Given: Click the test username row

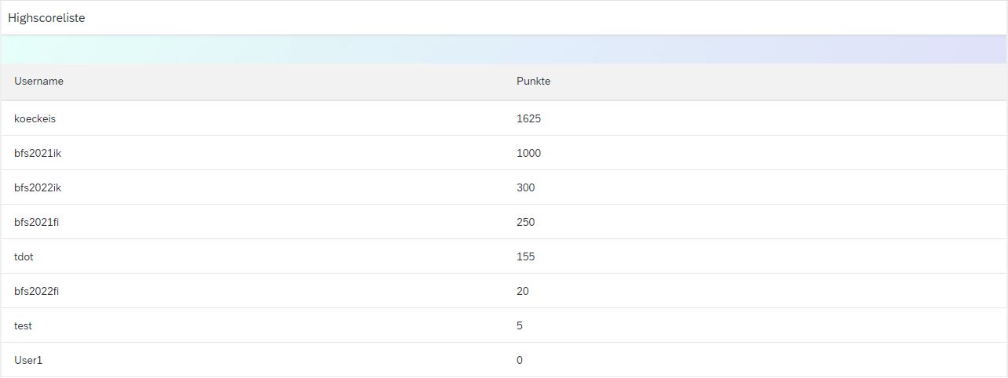Looking at the screenshot, I should point(504,325).
